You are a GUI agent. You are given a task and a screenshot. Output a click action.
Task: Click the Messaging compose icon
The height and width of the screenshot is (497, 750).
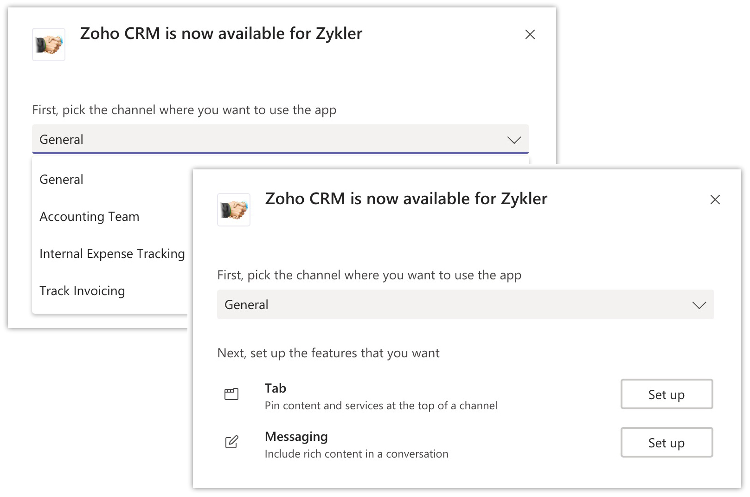pos(231,442)
